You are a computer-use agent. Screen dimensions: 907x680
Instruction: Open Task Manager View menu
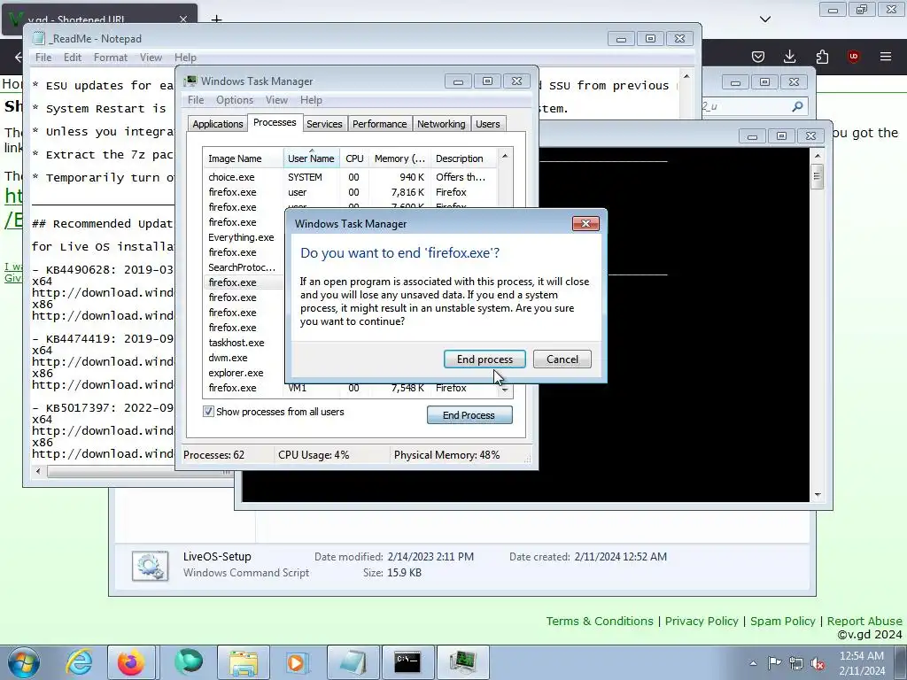276,100
